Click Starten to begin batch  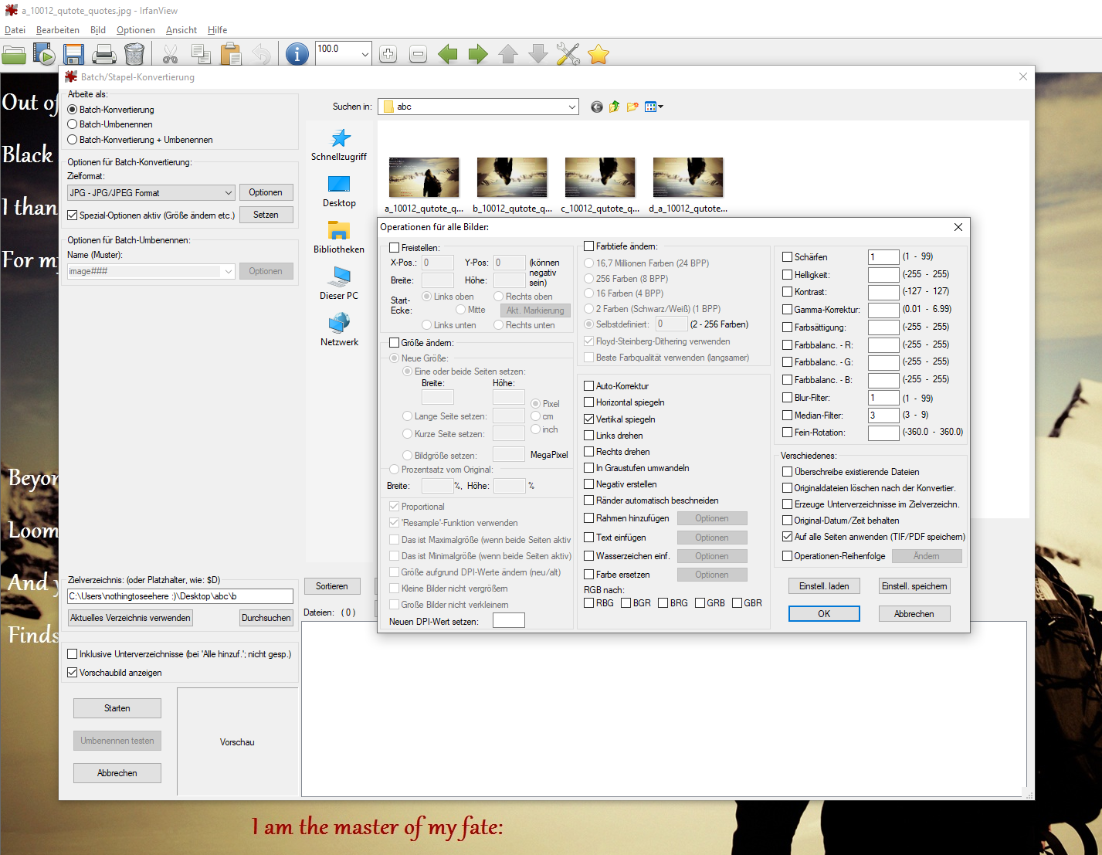tap(117, 708)
